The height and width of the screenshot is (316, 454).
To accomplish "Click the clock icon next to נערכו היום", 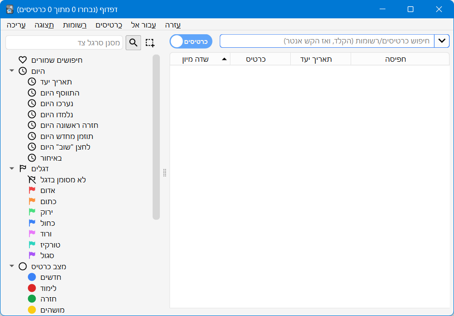I will point(32,104).
